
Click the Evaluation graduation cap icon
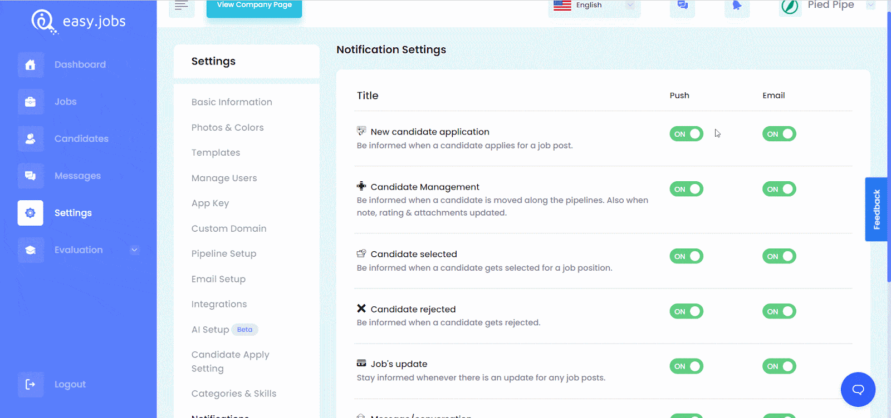pos(31,250)
